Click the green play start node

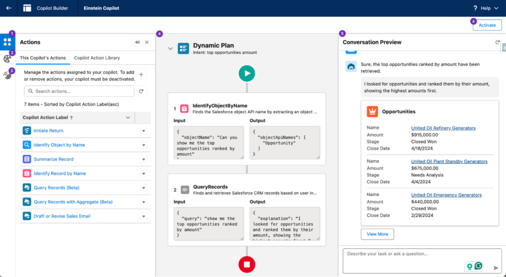coord(247,73)
